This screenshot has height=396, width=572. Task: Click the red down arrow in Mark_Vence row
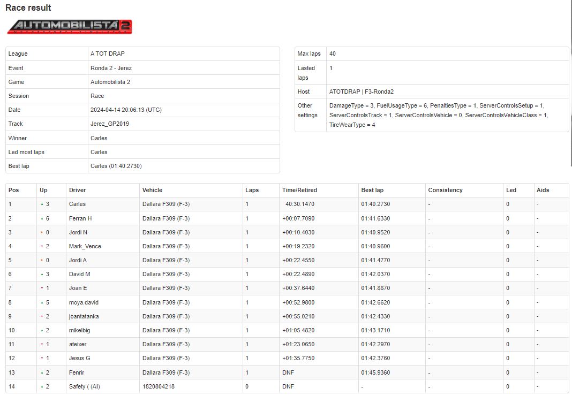pos(42,246)
